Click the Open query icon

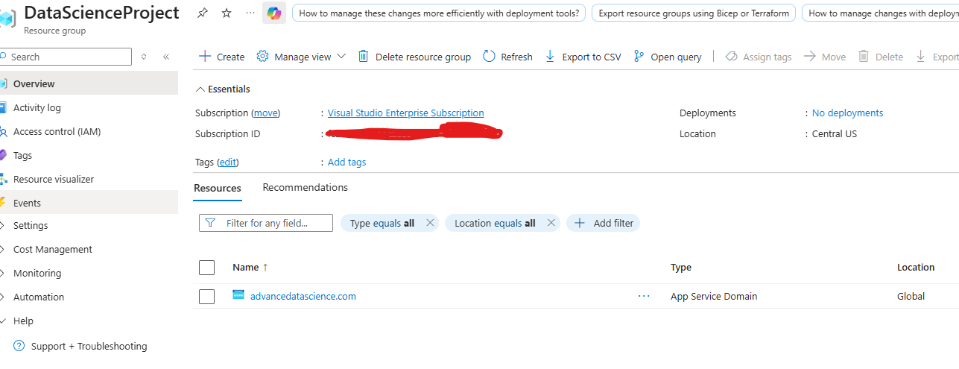[639, 57]
